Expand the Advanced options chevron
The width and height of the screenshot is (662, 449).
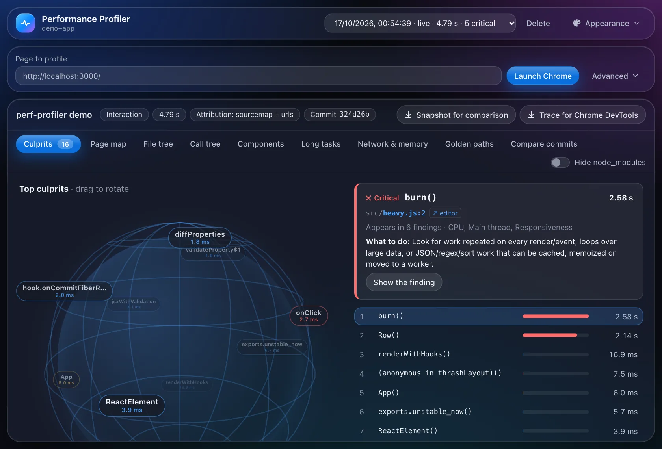tap(635, 76)
